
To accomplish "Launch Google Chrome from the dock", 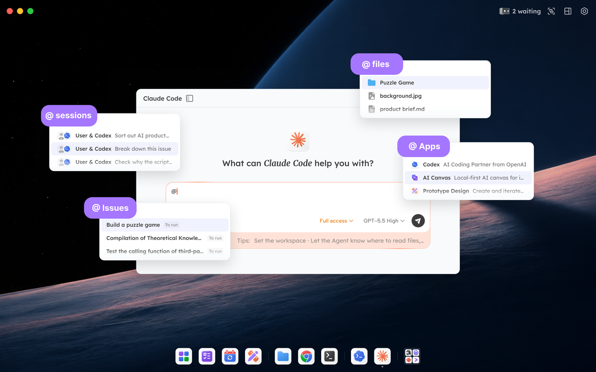I will (x=306, y=357).
